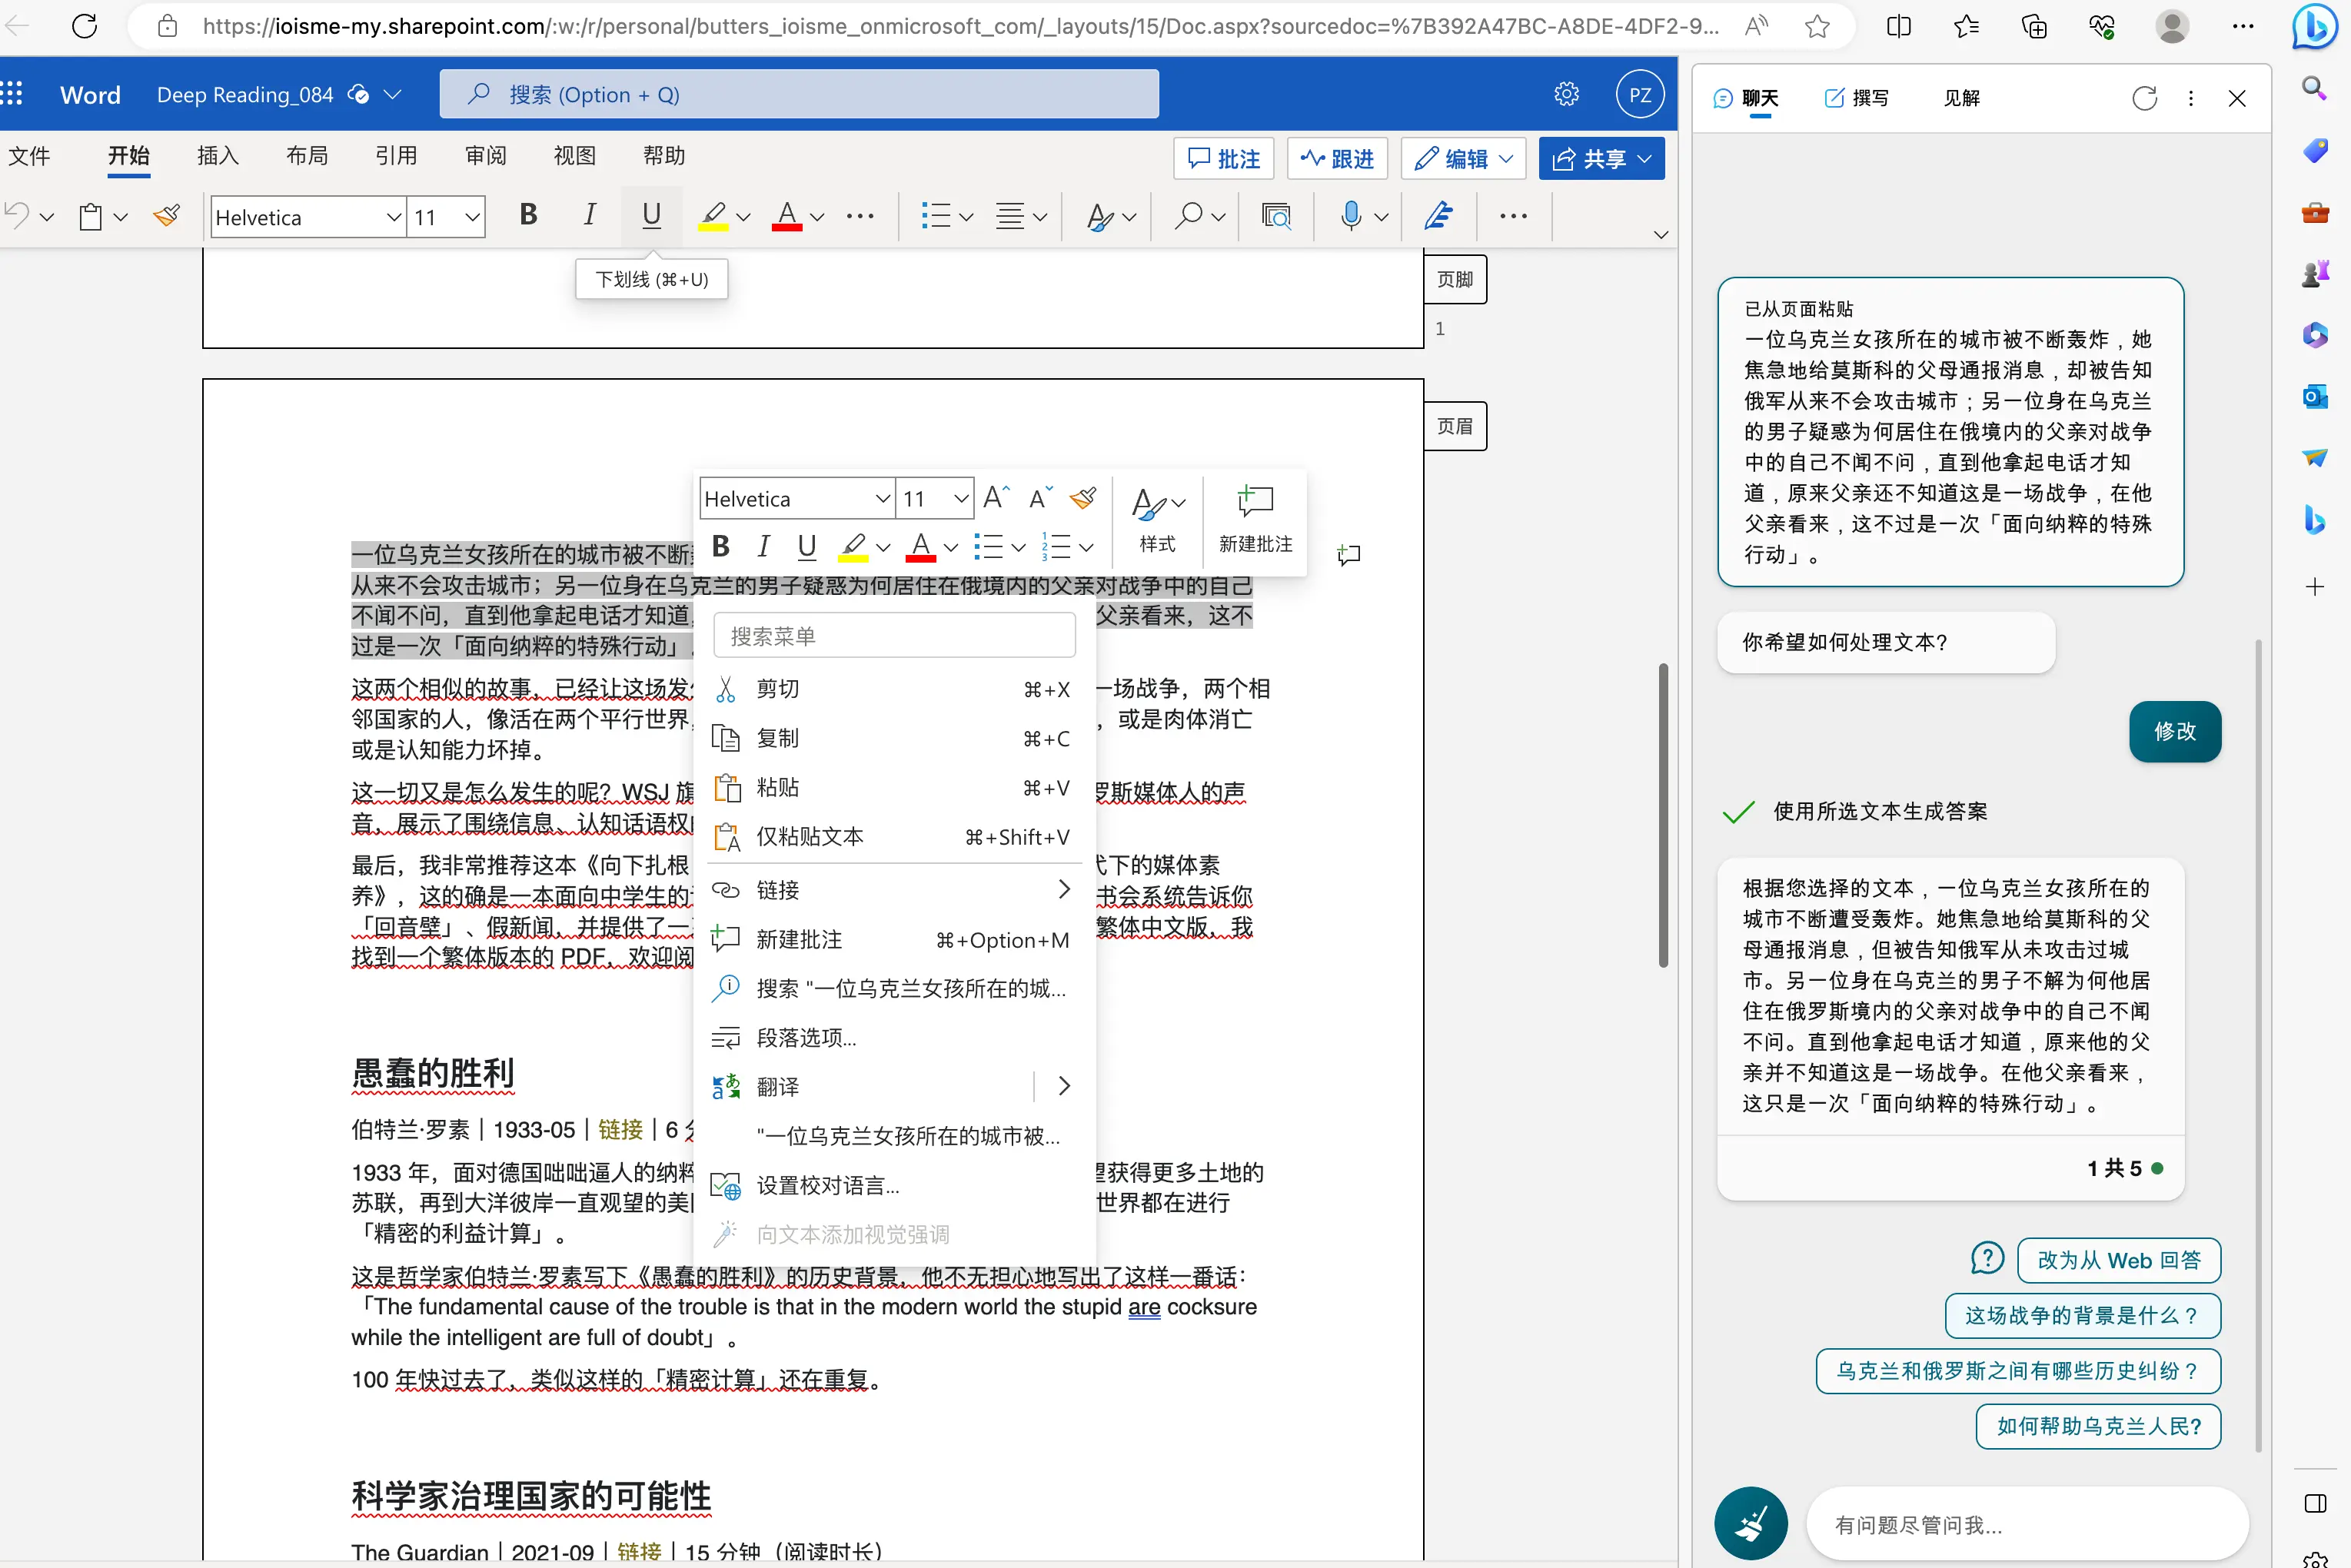Open the Reuse Files search icon
The image size is (2351, 1568).
pos(1276,215)
